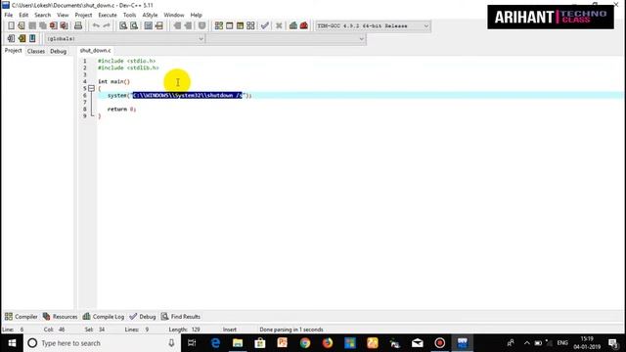Open the (globals) scope dropdown
Viewport: 626px width, 352px height.
click(201, 39)
